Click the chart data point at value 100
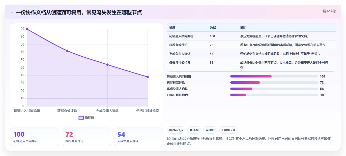This screenshot has width=346, height=156. (x=27, y=29)
